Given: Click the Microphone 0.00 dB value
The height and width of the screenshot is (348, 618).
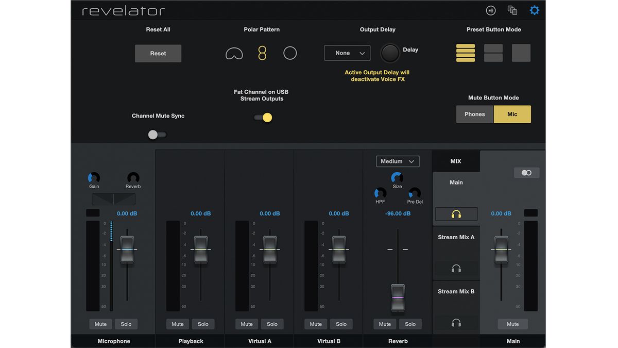Looking at the screenshot, I should pyautogui.click(x=127, y=213).
